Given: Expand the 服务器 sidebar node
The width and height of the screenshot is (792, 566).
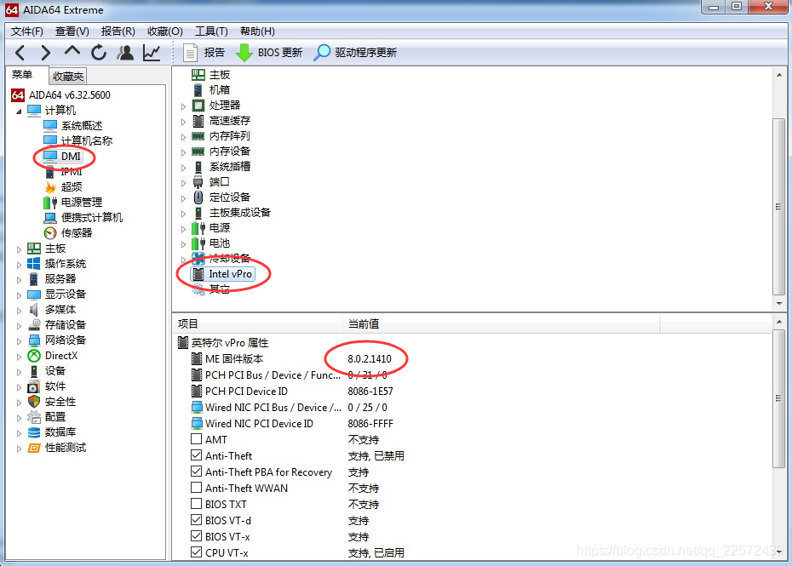Looking at the screenshot, I should pyautogui.click(x=19, y=279).
